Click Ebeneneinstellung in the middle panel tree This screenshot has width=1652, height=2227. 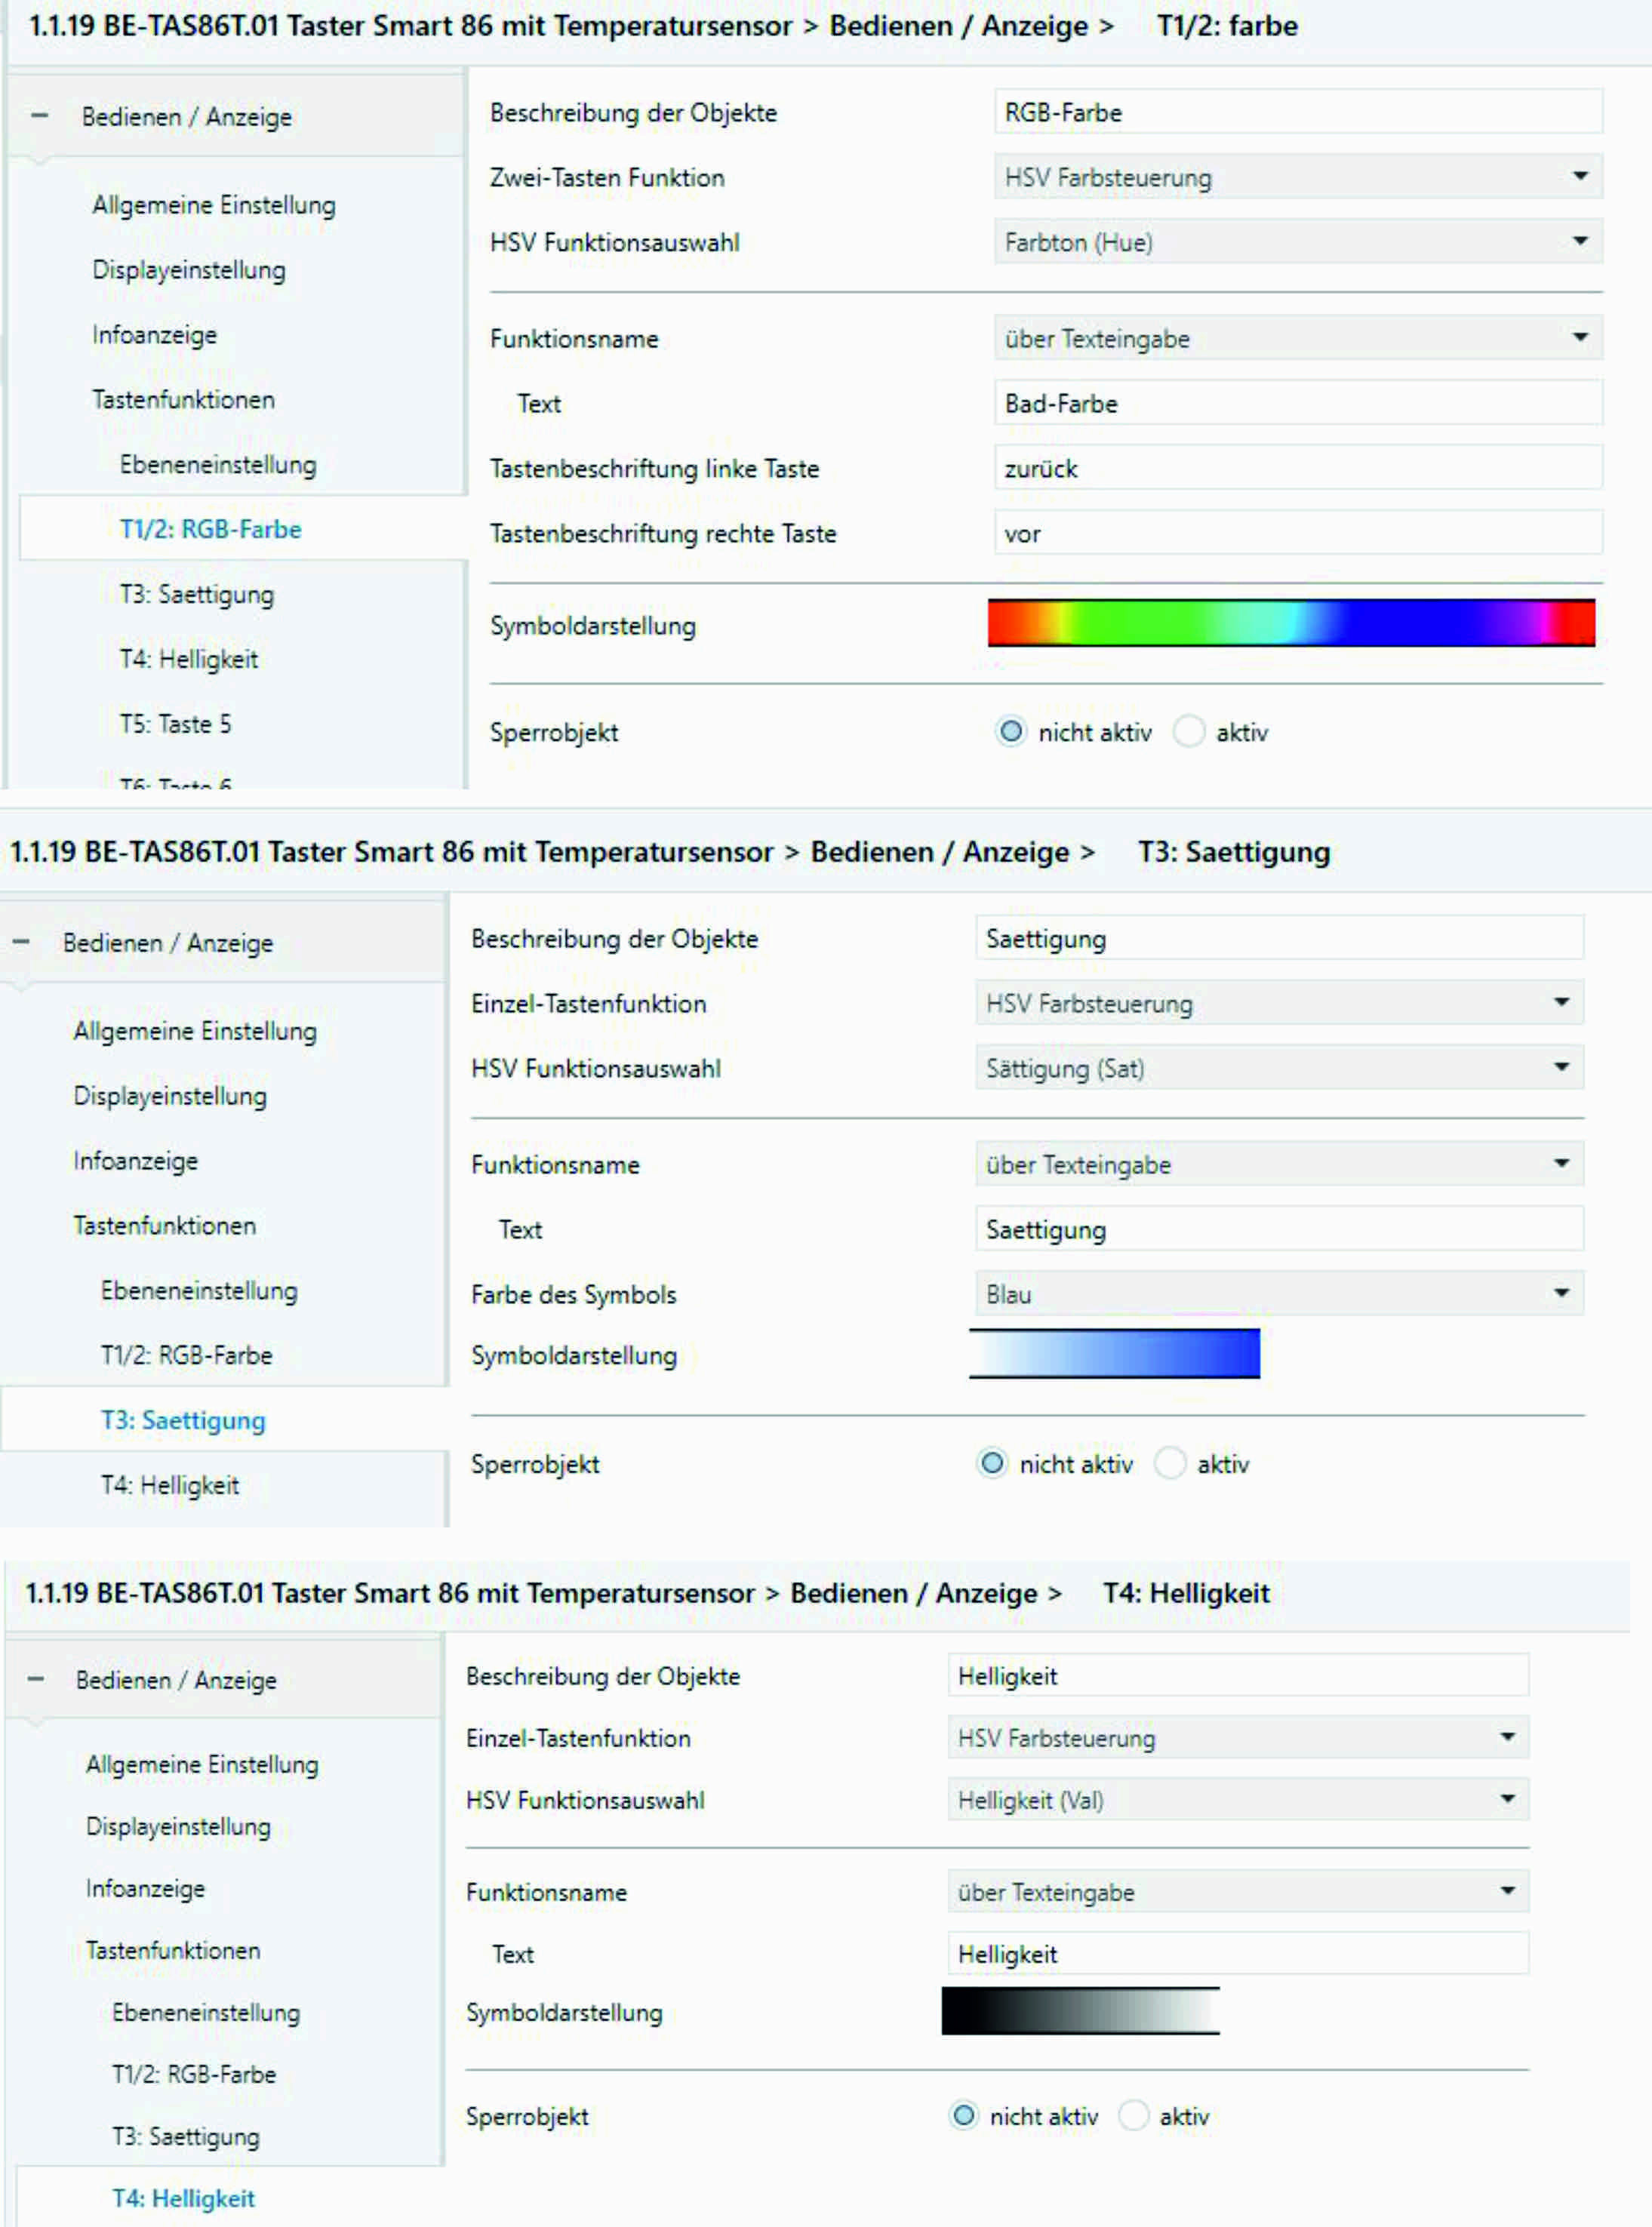point(199,1290)
